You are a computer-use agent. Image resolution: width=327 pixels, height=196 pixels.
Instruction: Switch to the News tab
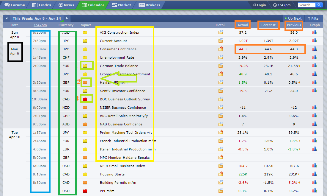coord(66,5)
